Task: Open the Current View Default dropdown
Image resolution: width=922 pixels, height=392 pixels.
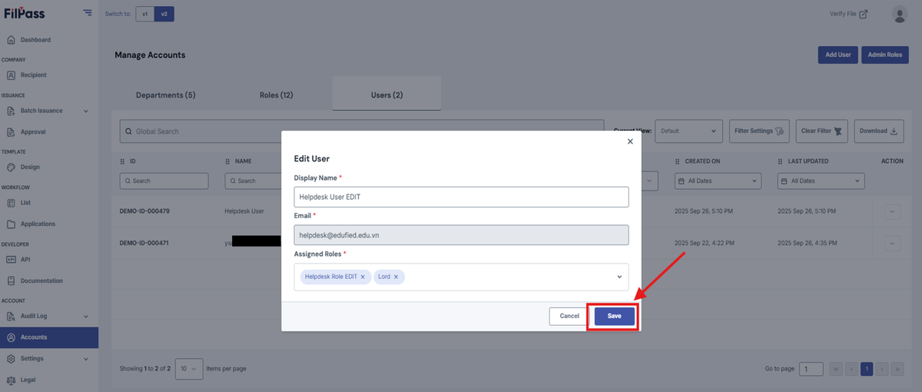Action: click(689, 131)
